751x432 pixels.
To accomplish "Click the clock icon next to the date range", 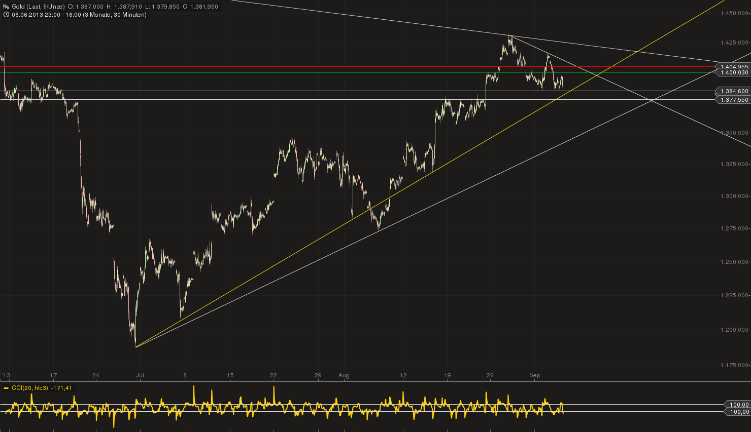I will [5, 15].
